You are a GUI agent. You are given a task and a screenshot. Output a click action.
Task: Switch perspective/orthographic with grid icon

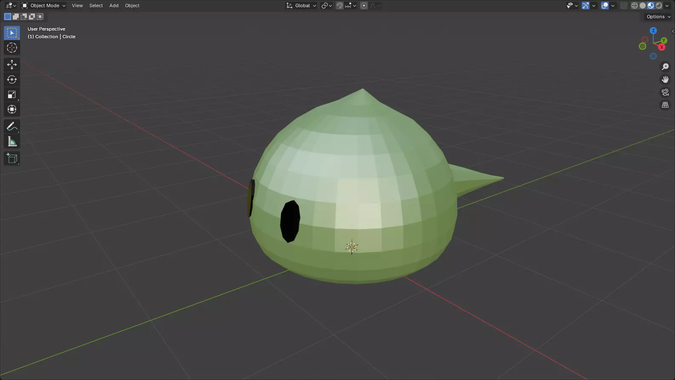click(x=665, y=105)
